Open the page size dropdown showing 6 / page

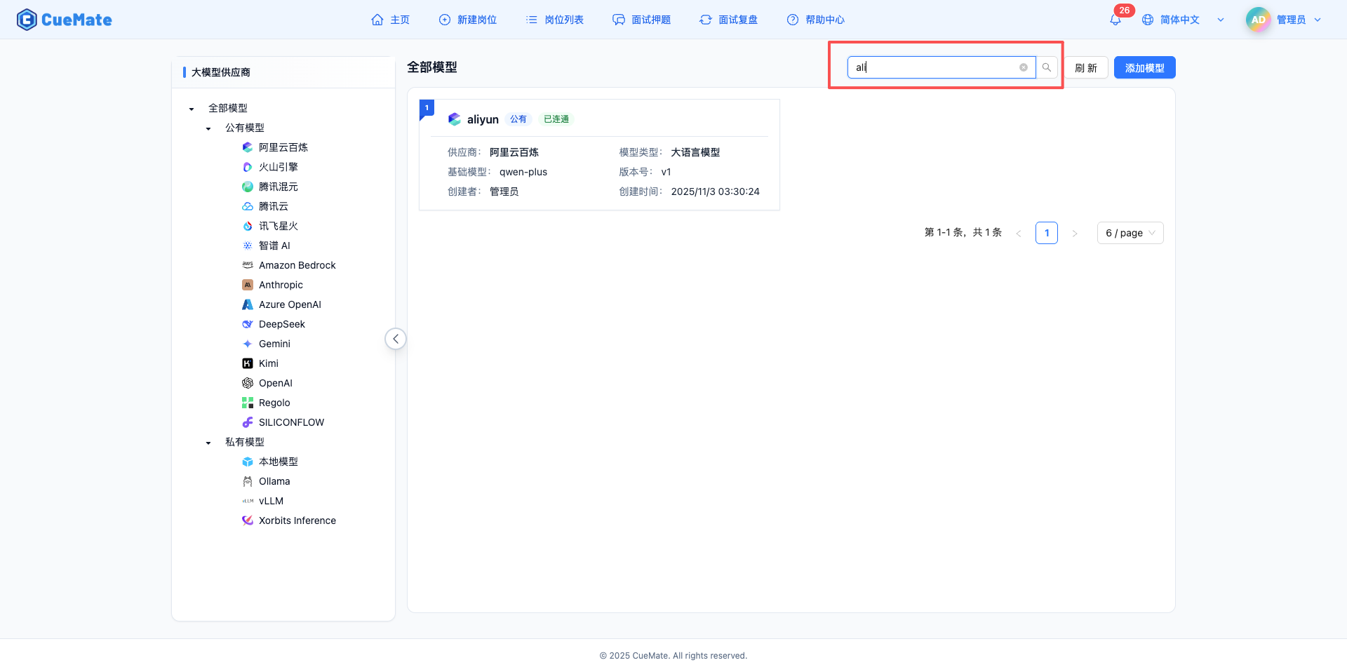pyautogui.click(x=1130, y=232)
